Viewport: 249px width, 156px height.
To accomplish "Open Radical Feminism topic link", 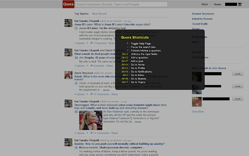I will [121, 118].
